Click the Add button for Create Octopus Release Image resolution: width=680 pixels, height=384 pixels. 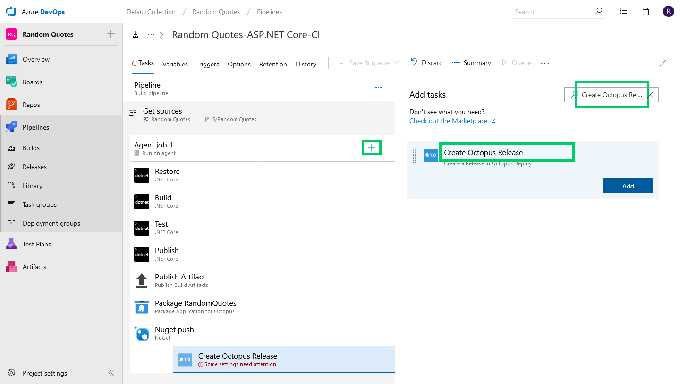[628, 186]
